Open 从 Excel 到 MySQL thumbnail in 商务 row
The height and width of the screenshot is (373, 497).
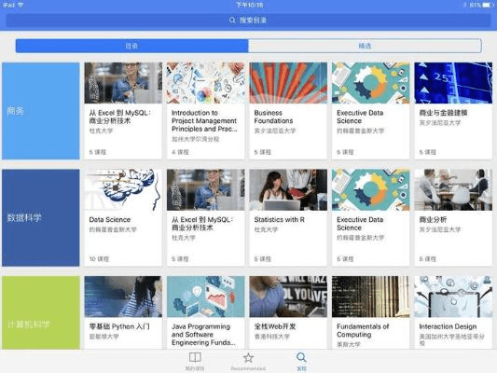click(123, 83)
